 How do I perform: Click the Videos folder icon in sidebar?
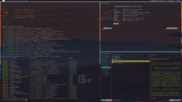point(102,75)
